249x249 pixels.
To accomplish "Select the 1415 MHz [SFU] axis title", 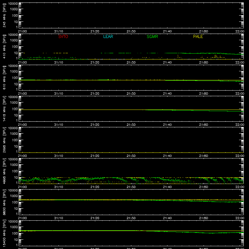I will 4,109.
